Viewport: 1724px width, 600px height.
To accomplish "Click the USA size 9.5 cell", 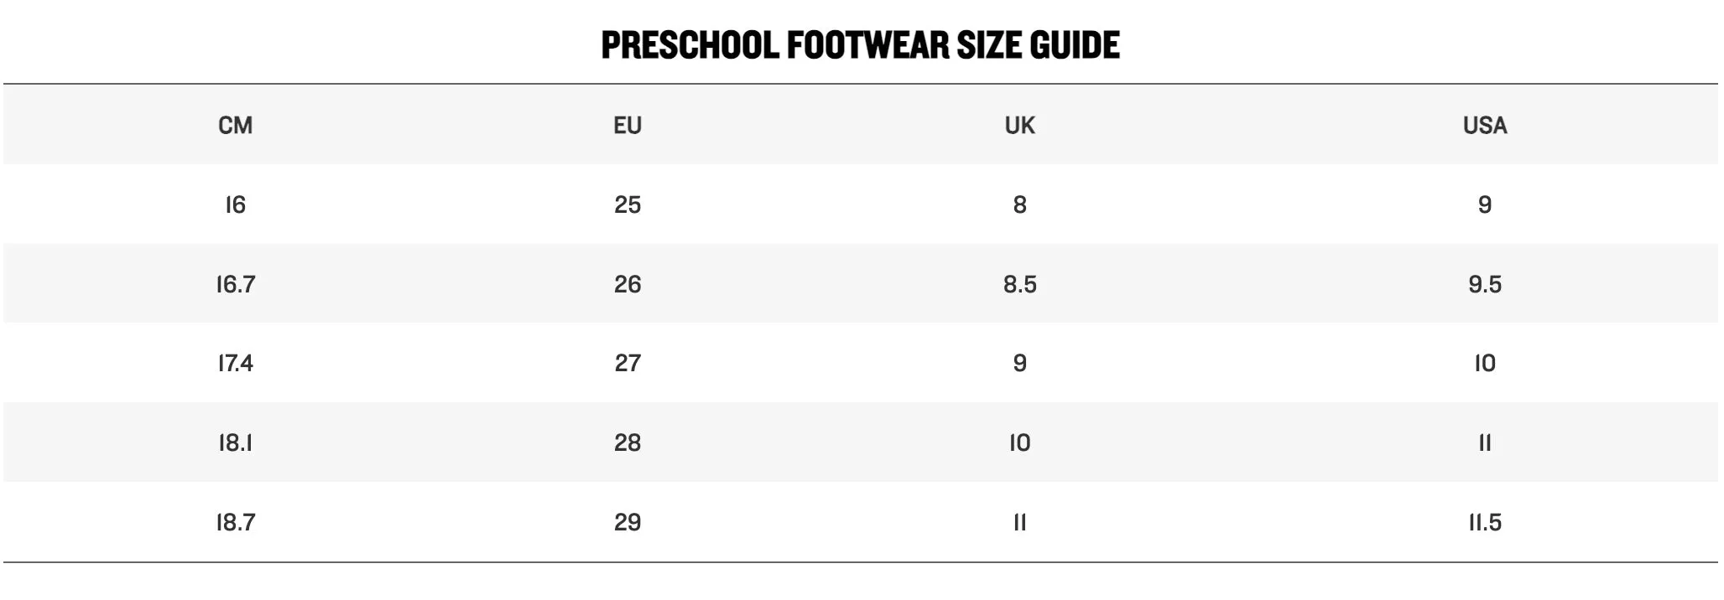I will (1485, 284).
